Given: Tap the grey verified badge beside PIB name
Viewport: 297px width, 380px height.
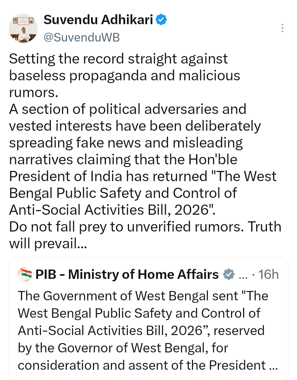Looking at the screenshot, I should tap(229, 274).
